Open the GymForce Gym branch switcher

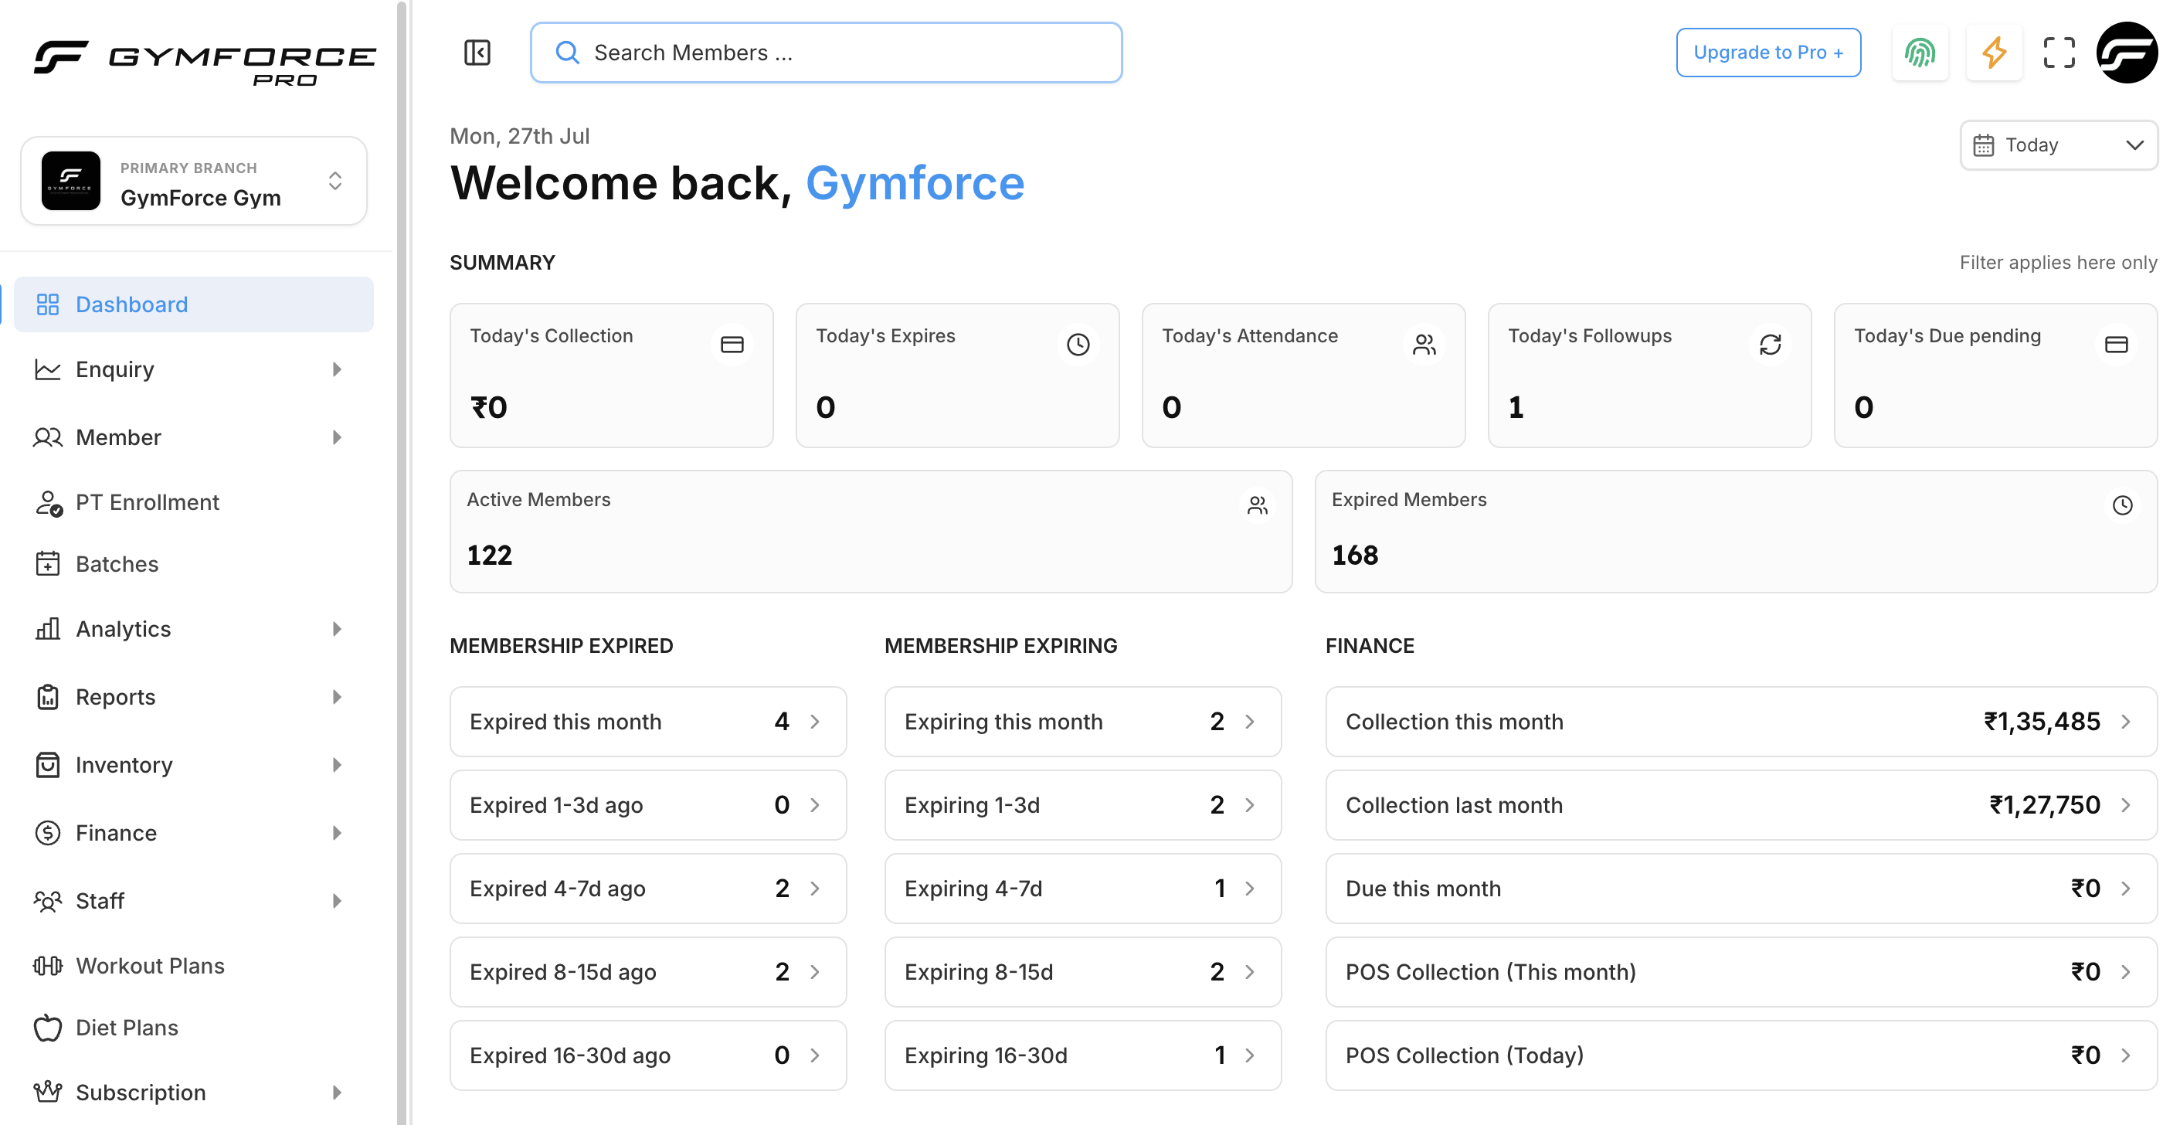pyautogui.click(x=194, y=181)
